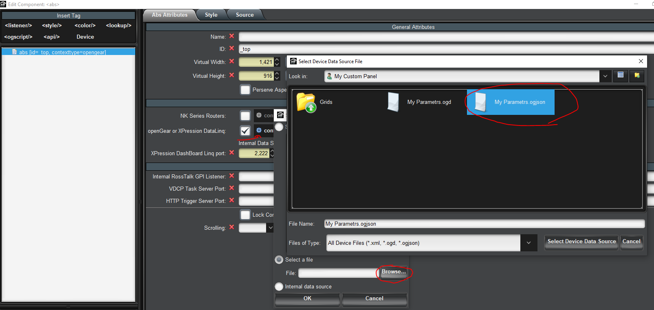This screenshot has height=310, width=654.
Task: Click the File Name text field
Action: coord(484,224)
